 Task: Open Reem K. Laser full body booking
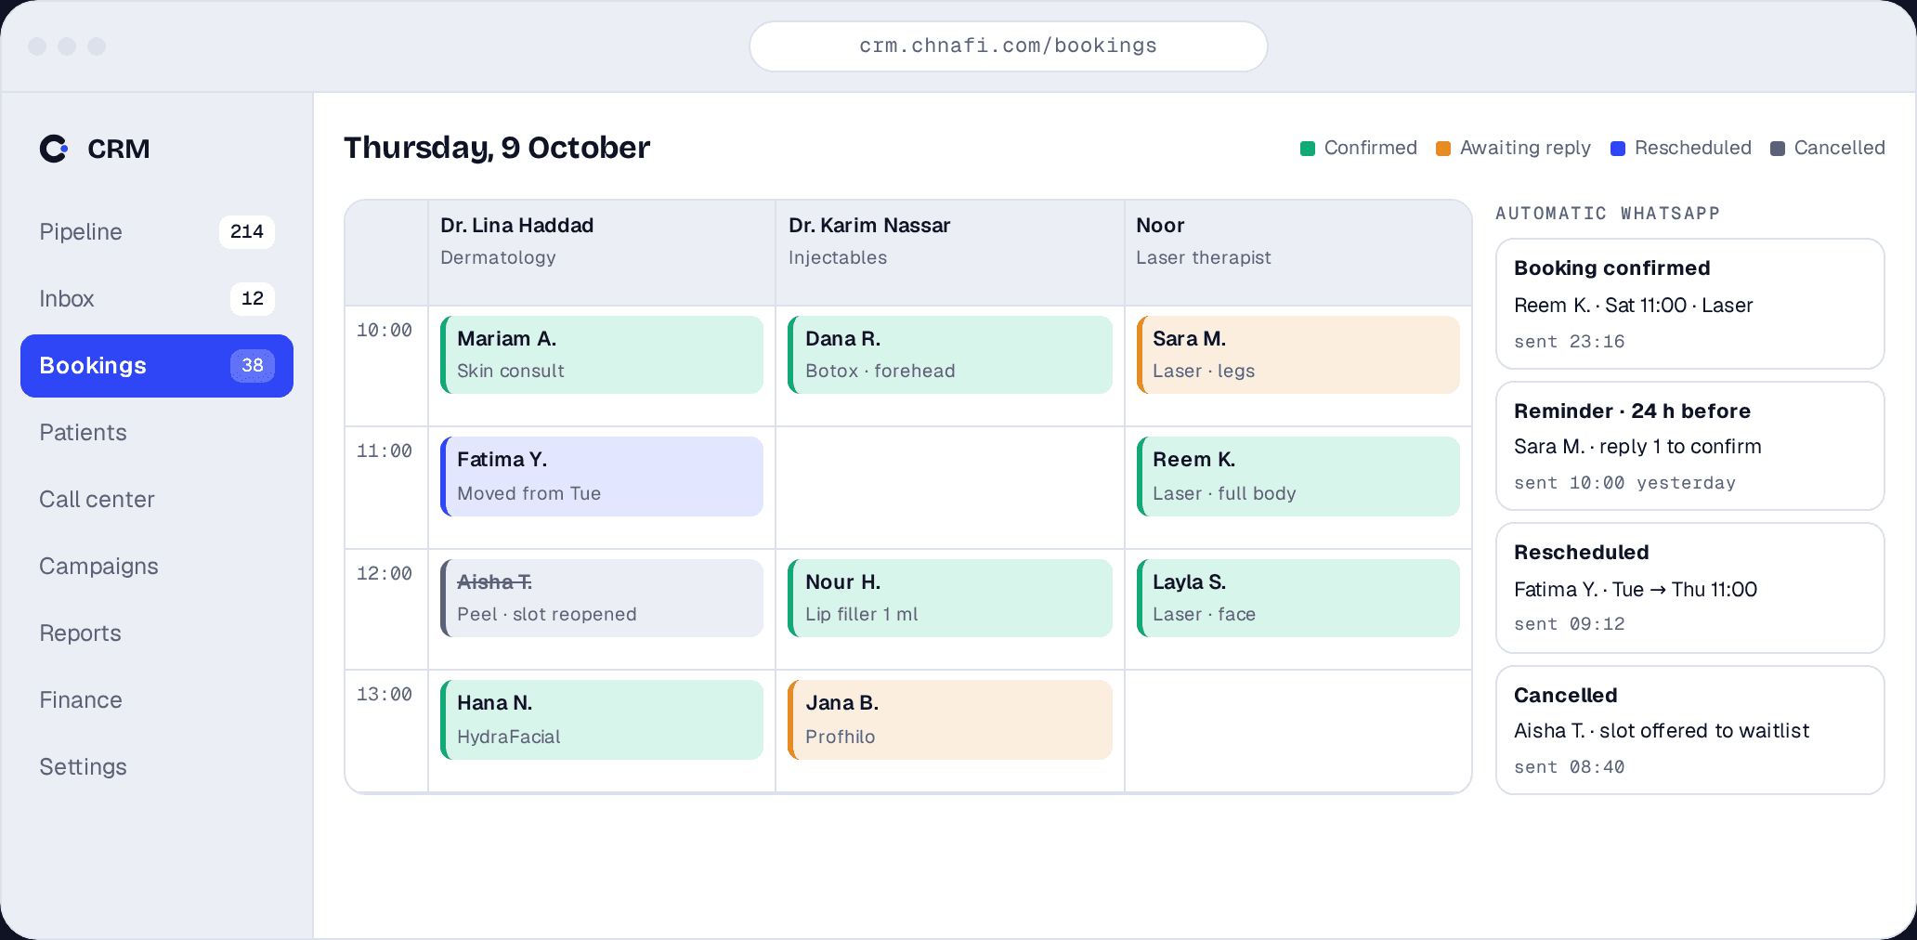pos(1298,477)
